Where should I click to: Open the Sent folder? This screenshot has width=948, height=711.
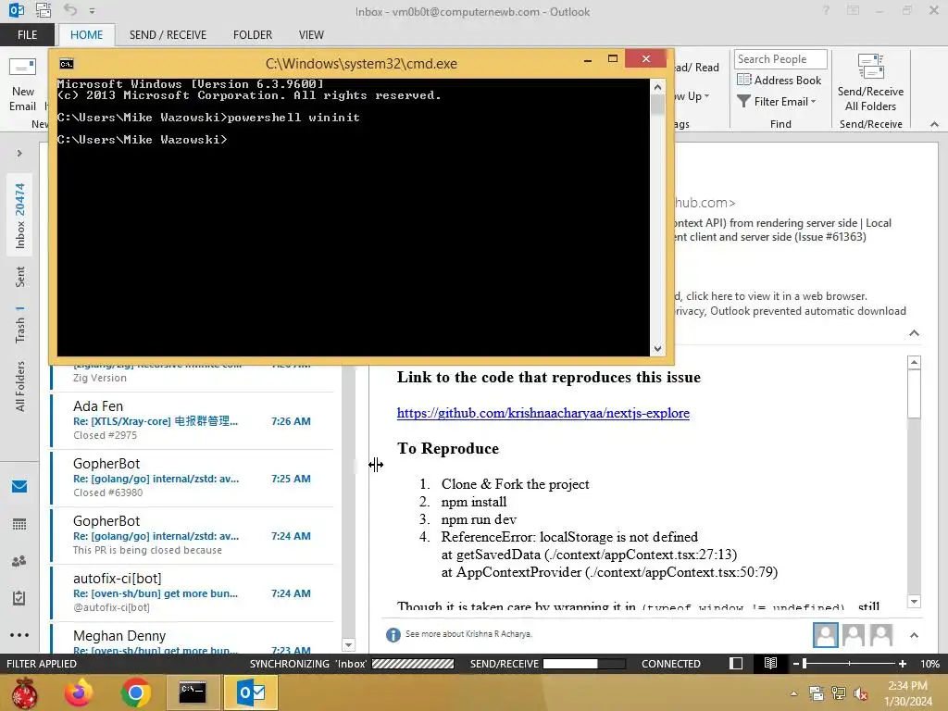click(20, 277)
